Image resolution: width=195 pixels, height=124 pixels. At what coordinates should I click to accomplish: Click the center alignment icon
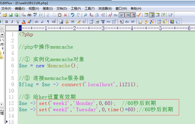[x=103, y=22]
